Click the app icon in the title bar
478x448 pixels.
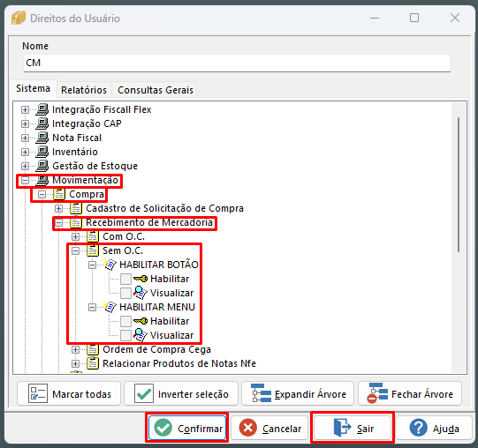pyautogui.click(x=19, y=18)
